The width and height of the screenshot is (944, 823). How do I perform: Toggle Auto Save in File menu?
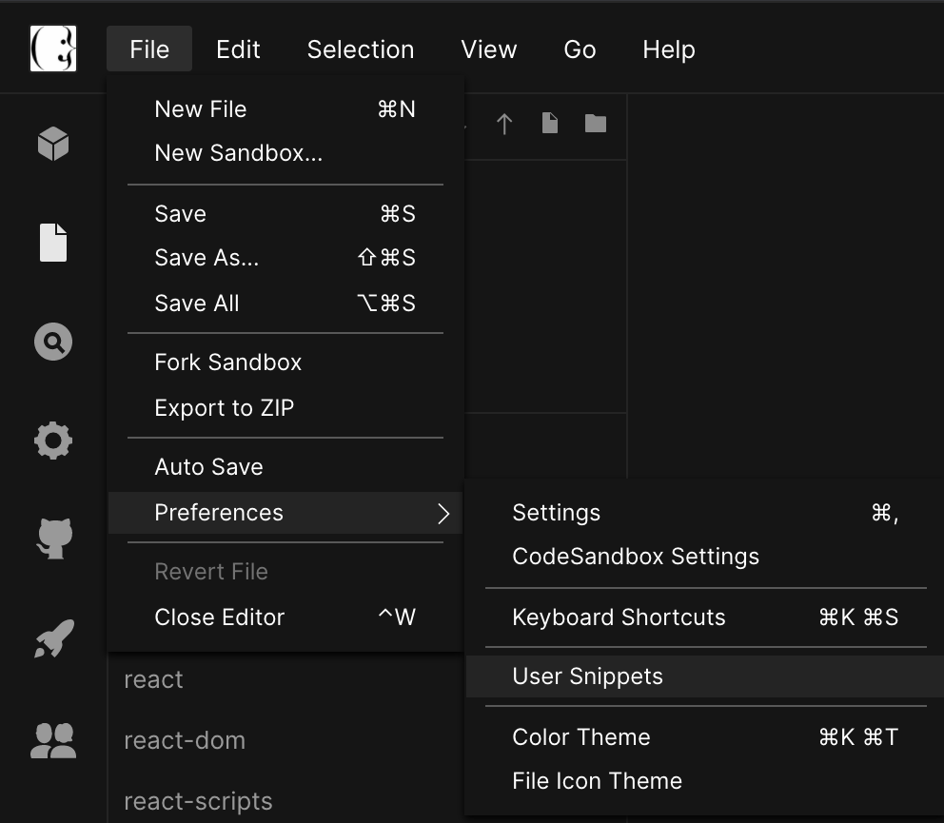click(x=285, y=466)
